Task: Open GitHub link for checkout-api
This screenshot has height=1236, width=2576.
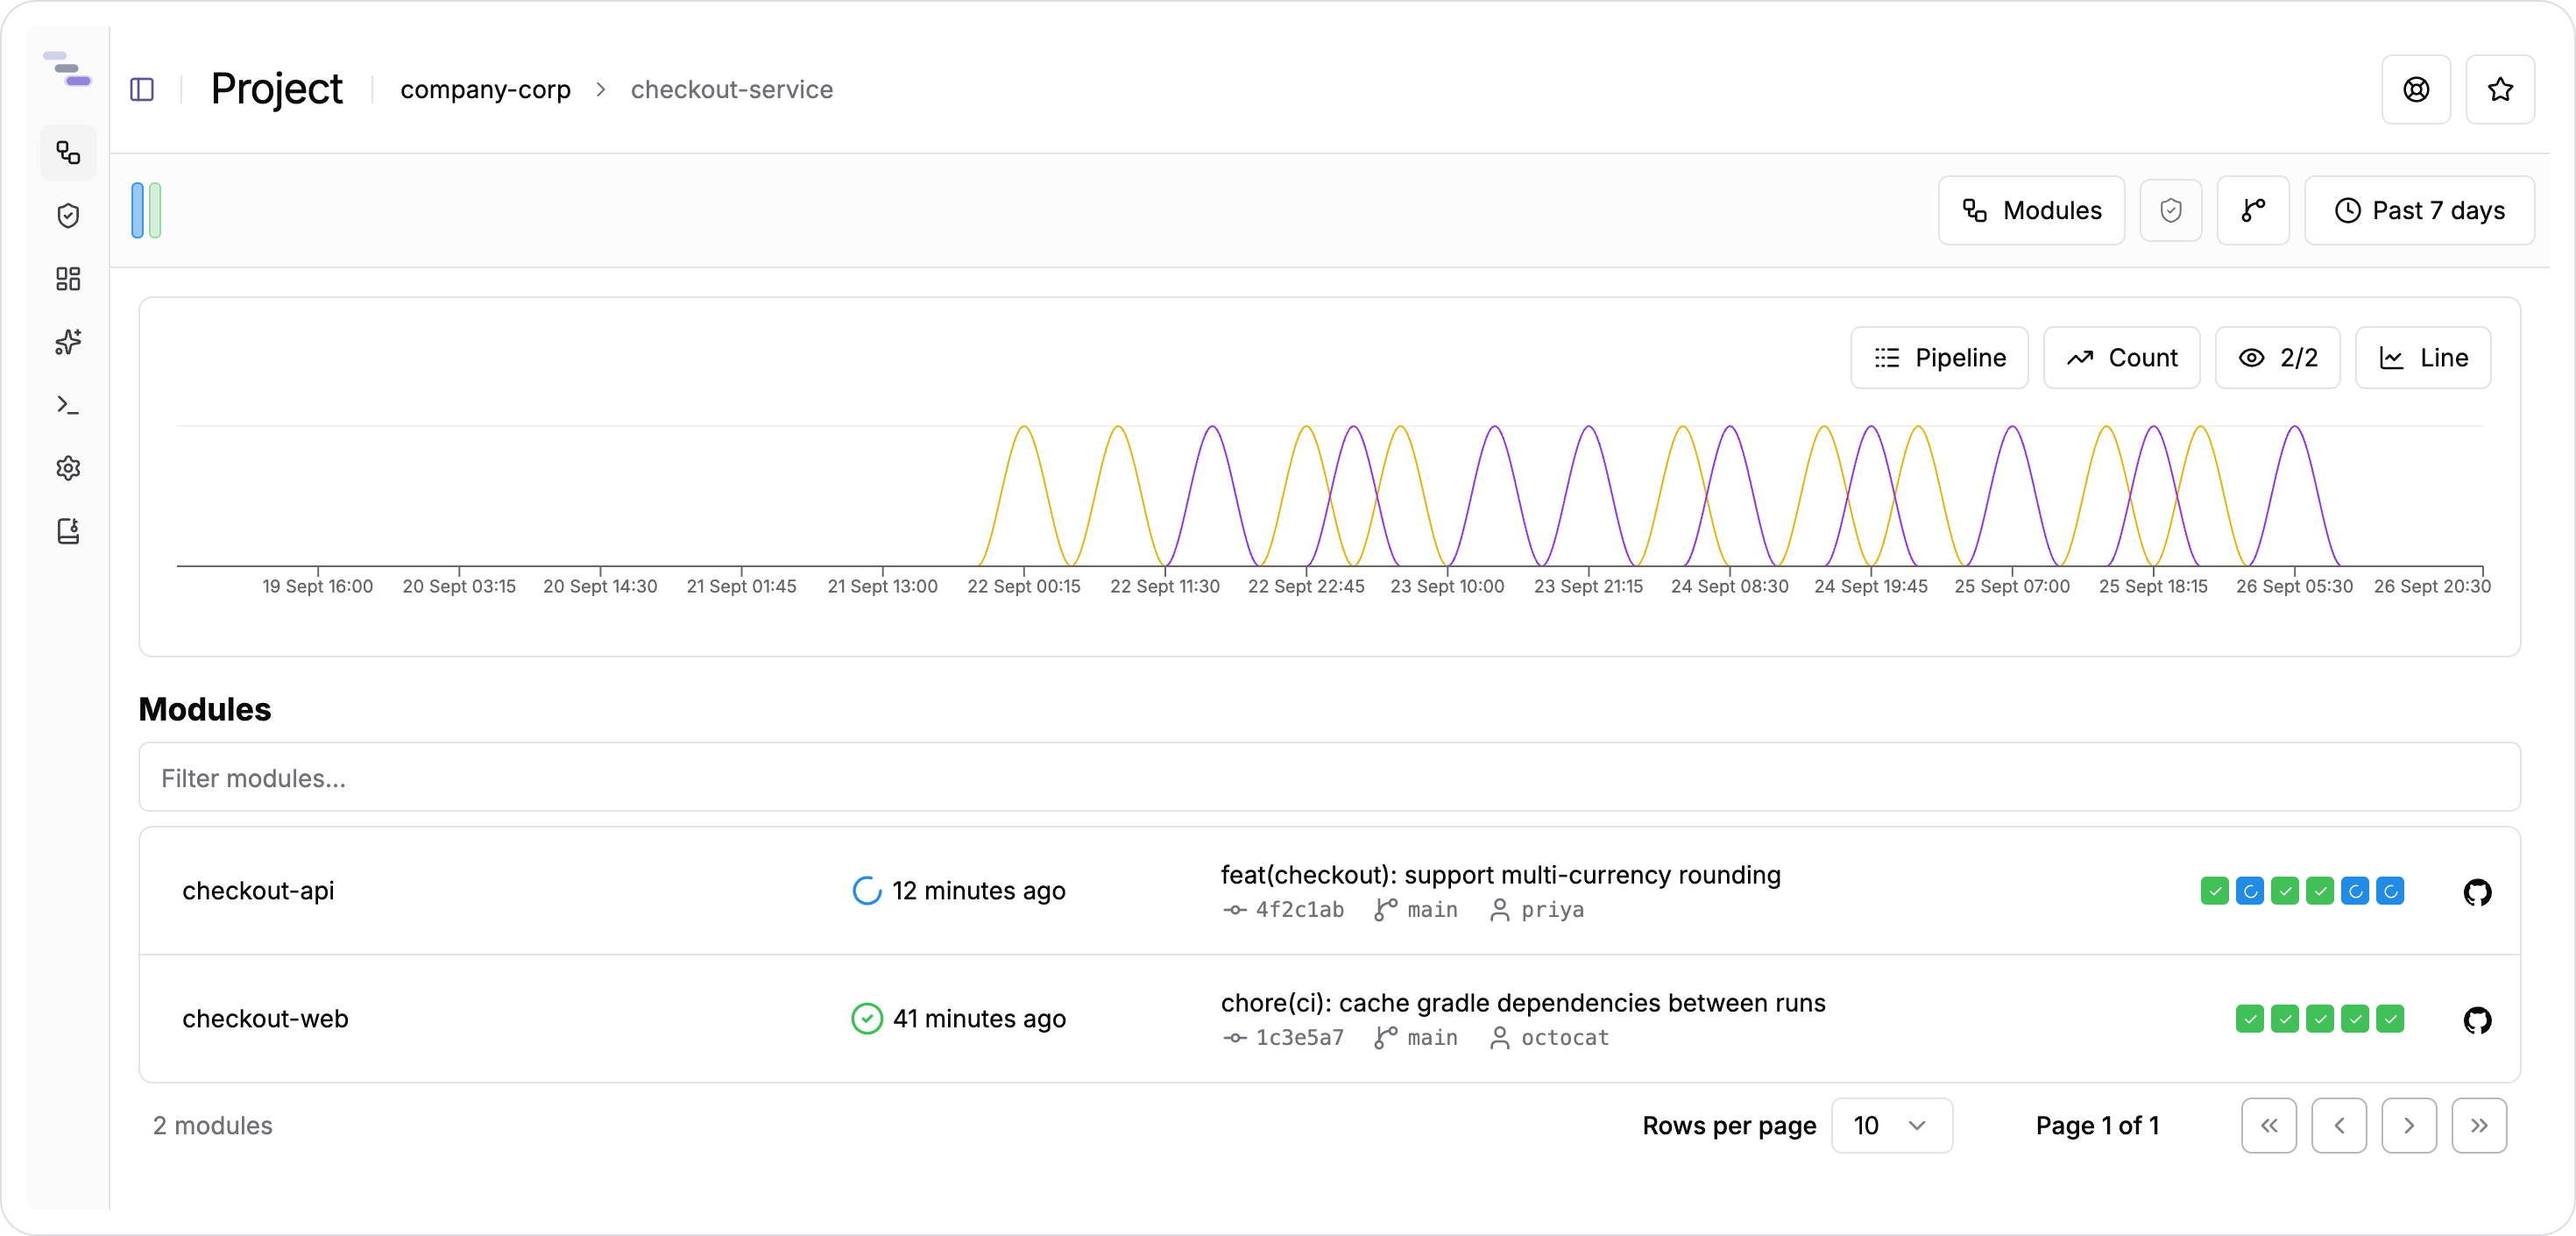Action: coord(2476,891)
